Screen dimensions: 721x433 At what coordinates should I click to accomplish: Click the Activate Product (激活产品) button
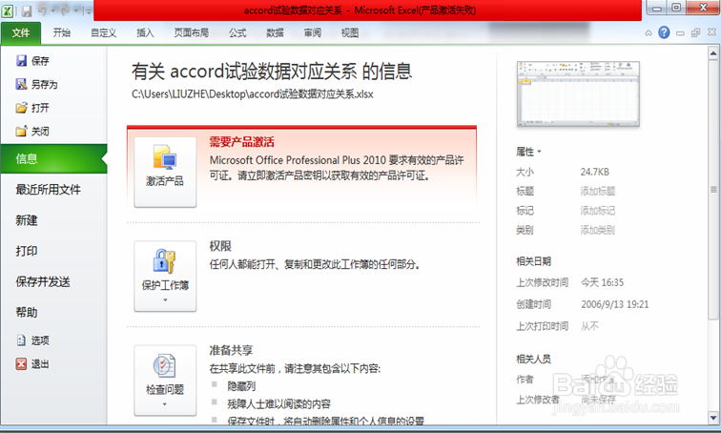[x=165, y=172]
